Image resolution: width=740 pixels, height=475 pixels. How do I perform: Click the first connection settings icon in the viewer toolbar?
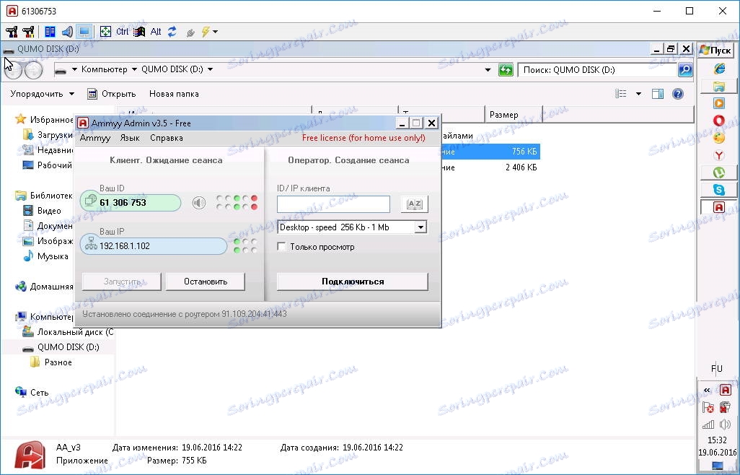pyautogui.click(x=12, y=32)
